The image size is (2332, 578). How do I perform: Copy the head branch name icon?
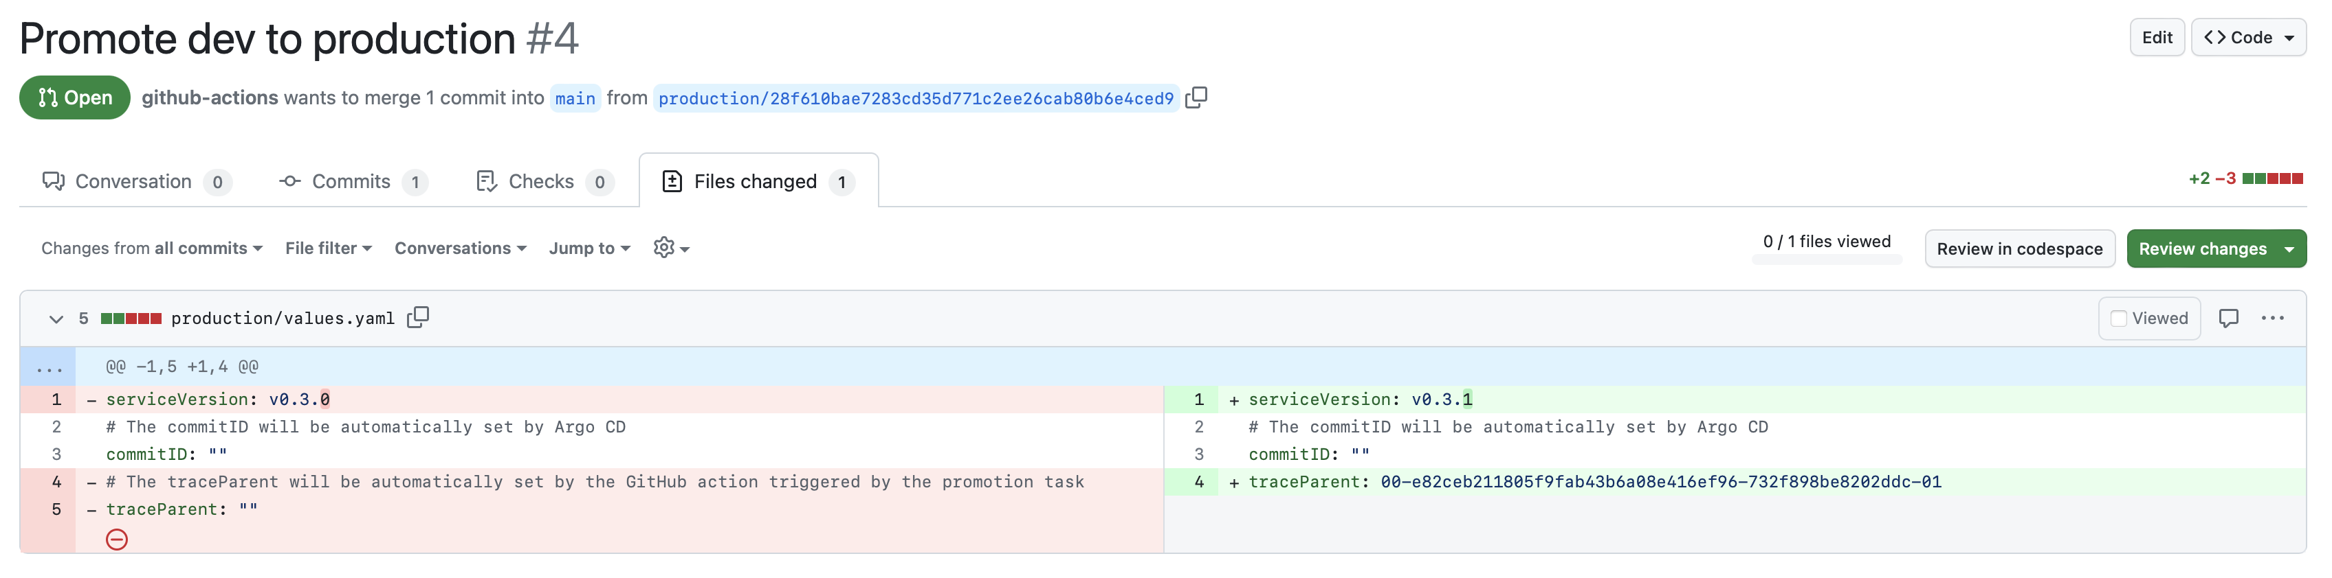(x=1196, y=97)
